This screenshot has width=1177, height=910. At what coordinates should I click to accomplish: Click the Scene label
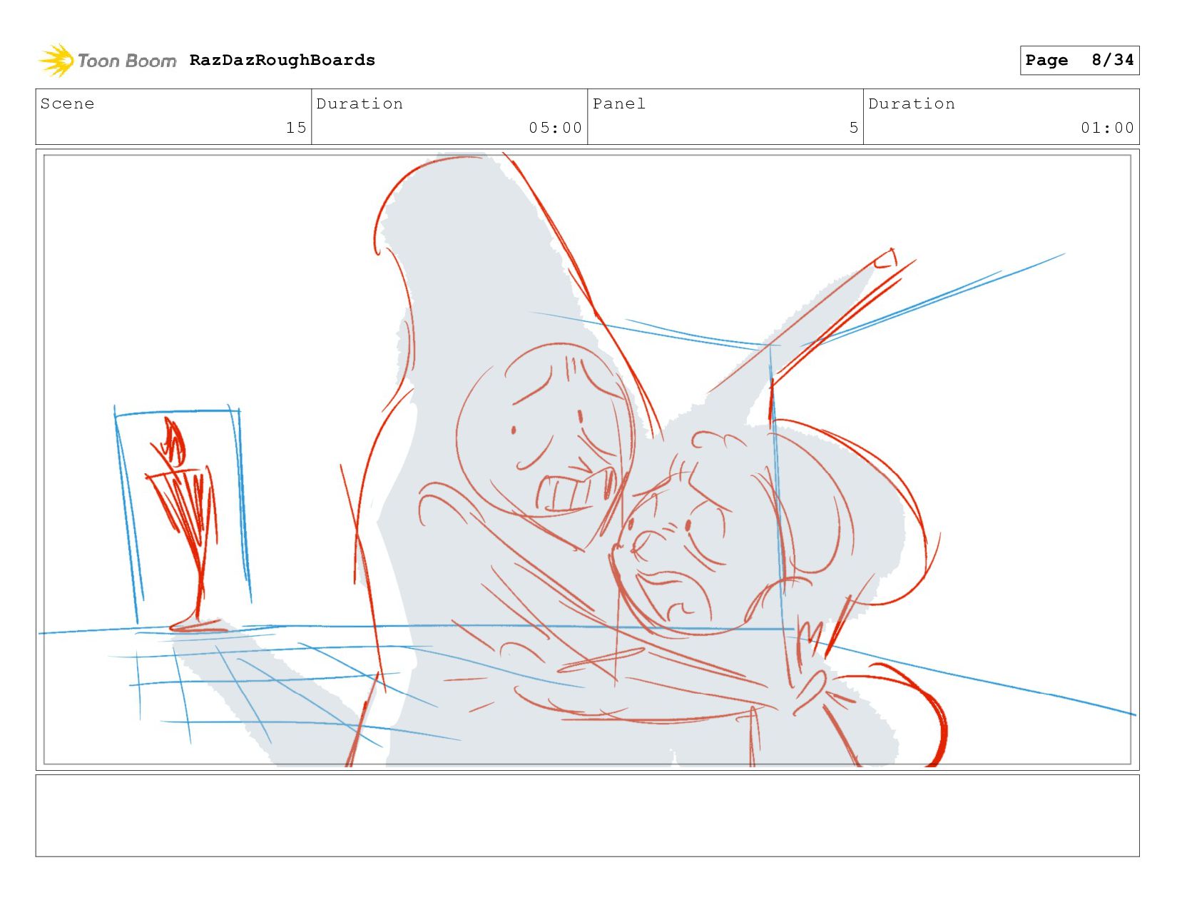(67, 103)
